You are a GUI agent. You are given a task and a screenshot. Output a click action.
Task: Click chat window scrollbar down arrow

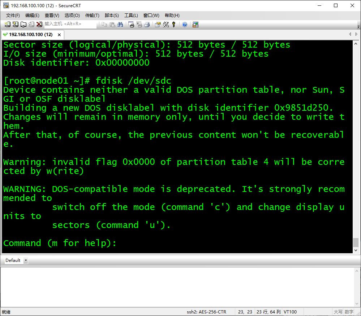click(x=357, y=304)
